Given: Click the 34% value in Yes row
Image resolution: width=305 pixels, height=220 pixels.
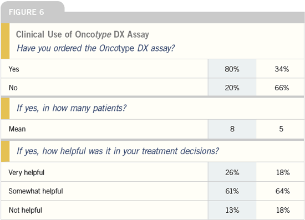Looking at the screenshot, I should tap(282, 69).
